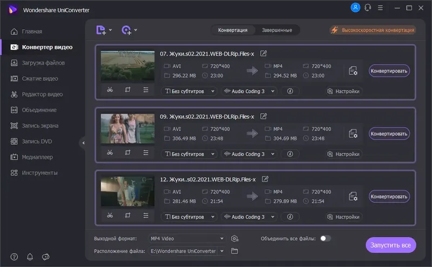Open Настройки for 12. Жуки
The image size is (432, 267).
(343, 217)
